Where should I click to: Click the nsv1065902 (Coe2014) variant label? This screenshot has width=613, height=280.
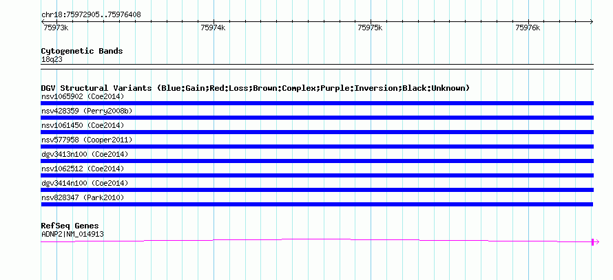[83, 96]
